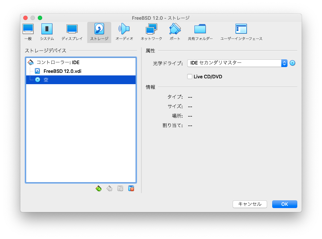The image size is (322, 239).
Task: Open the システム (System) settings icon
Action: coord(47,32)
